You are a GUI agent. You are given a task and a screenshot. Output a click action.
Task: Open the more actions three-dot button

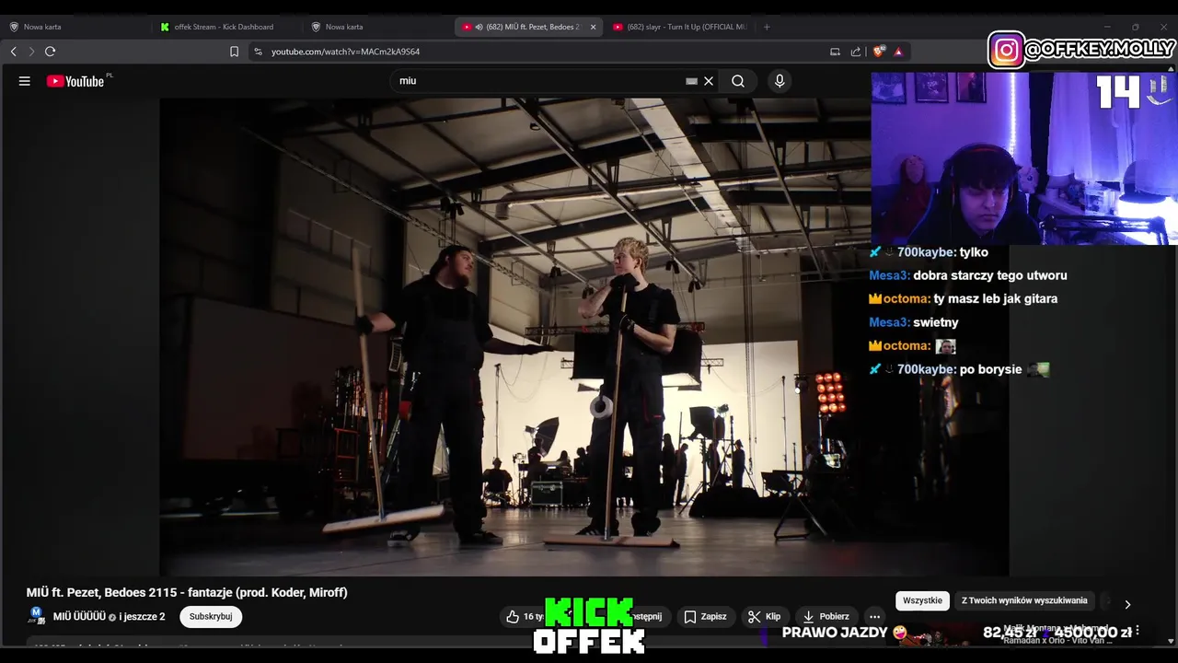[875, 617]
